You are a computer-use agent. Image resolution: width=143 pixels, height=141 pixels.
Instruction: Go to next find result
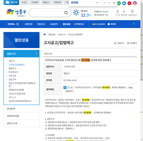click(x=109, y=3)
